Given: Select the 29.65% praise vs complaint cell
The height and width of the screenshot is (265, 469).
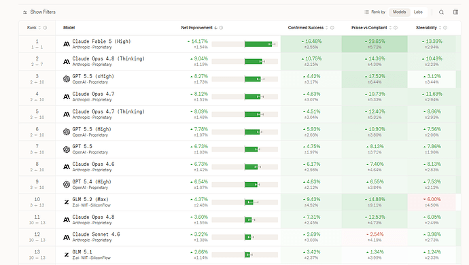Looking at the screenshot, I should [375, 44].
